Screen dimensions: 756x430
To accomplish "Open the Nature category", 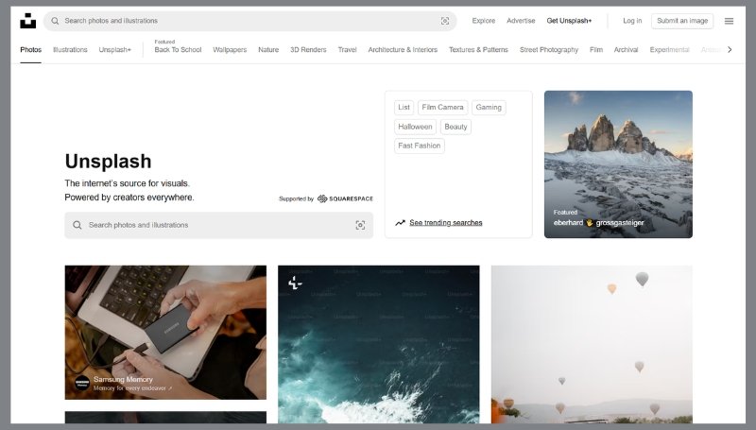I will coord(268,50).
